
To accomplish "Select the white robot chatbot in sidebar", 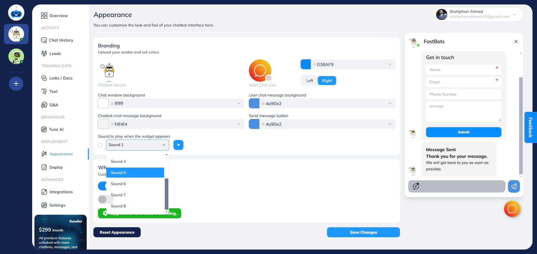I will click(16, 34).
